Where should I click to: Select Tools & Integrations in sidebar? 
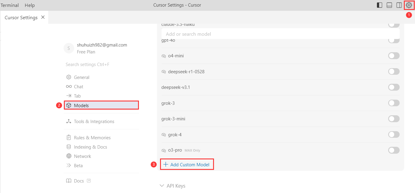[94, 122]
